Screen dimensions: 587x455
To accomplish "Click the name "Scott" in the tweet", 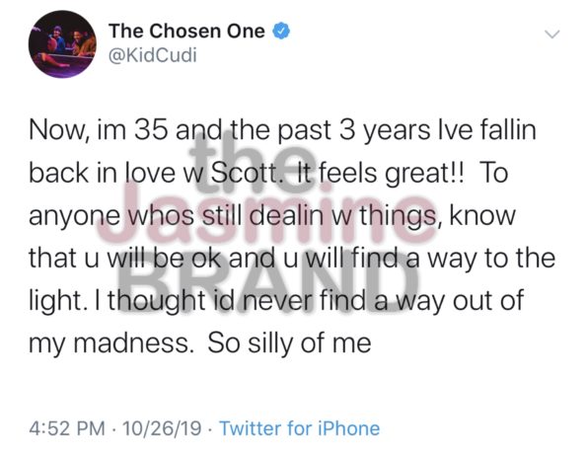I will point(244,173).
